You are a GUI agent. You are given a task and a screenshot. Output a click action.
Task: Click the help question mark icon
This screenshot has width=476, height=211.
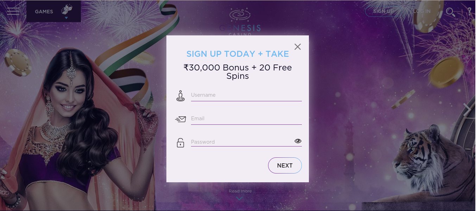469,12
